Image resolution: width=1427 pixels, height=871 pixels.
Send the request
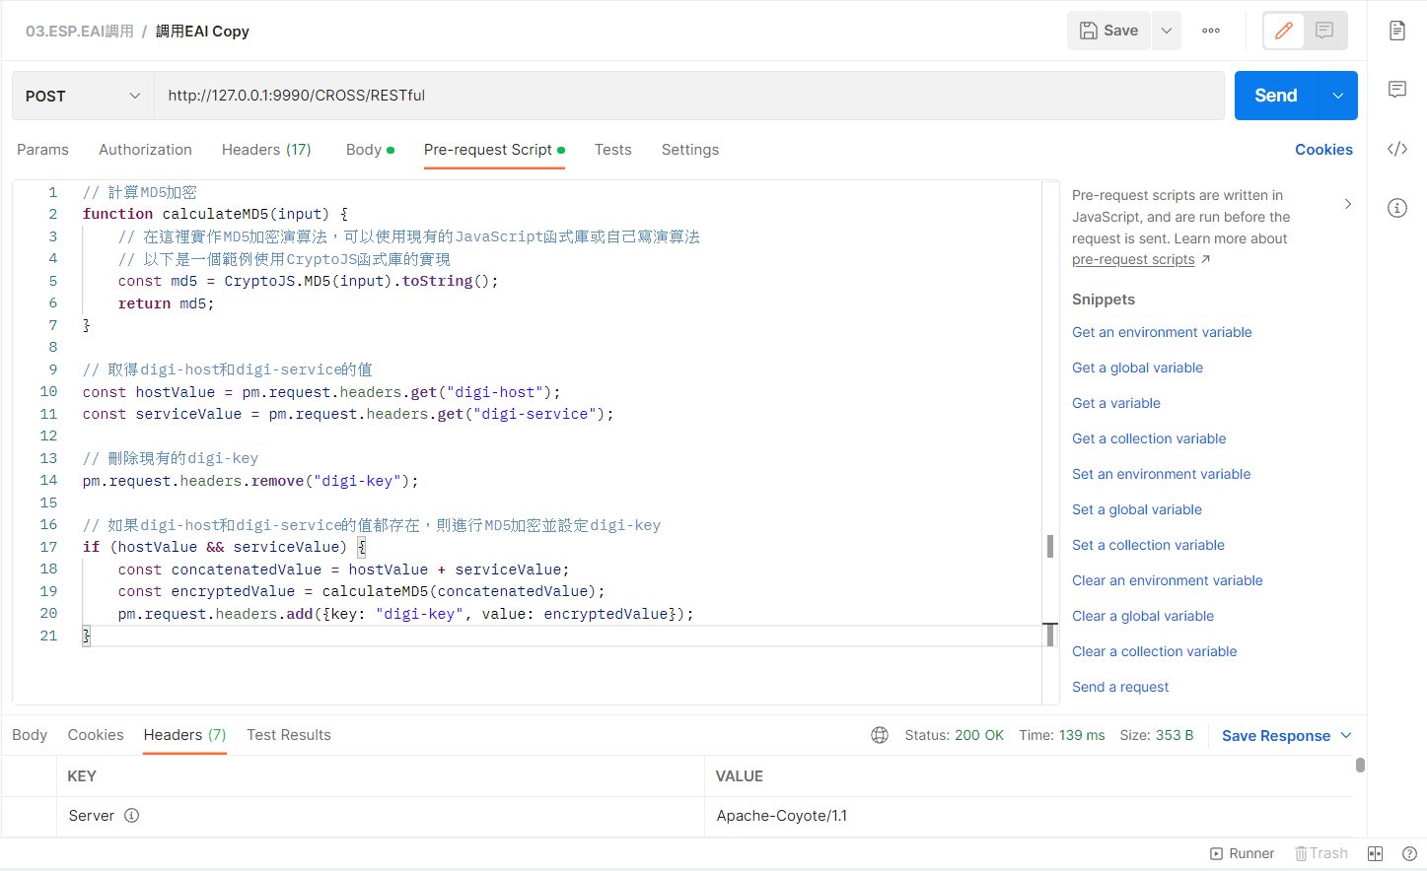point(1276,96)
